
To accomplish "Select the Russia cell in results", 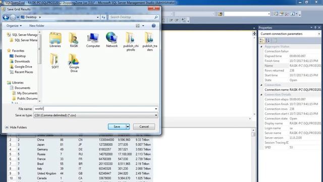I will coord(41,154).
